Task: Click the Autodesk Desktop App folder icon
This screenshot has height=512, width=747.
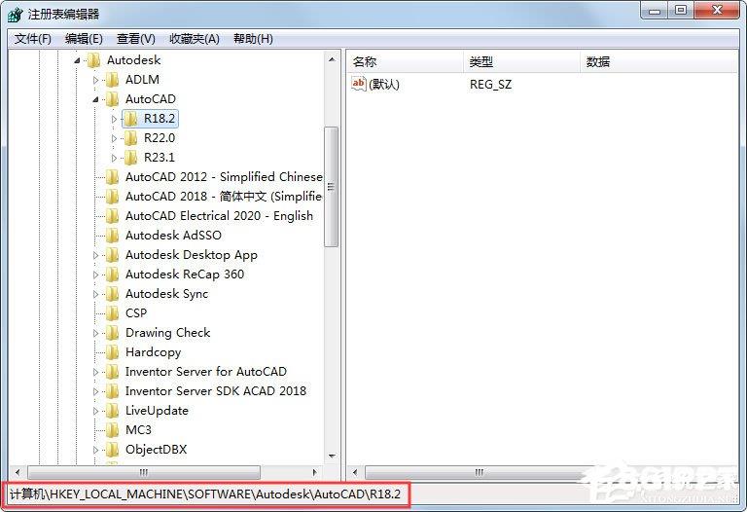Action: pyautogui.click(x=112, y=255)
